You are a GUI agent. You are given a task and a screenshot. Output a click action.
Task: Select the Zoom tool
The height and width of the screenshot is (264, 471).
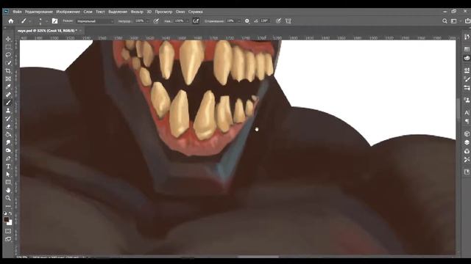click(8, 198)
